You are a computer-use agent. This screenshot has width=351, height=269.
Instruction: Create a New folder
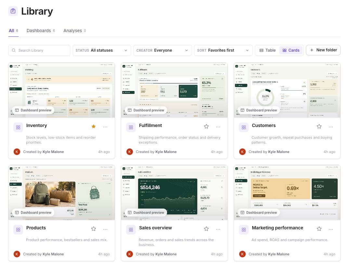click(x=323, y=50)
